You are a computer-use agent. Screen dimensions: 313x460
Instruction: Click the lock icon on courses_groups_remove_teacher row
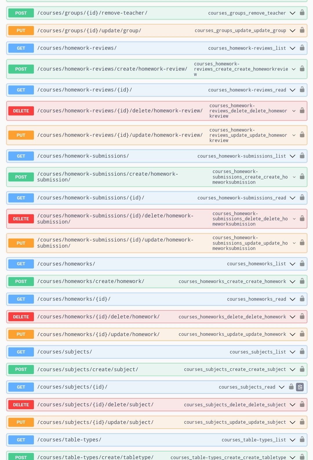tap(302, 13)
